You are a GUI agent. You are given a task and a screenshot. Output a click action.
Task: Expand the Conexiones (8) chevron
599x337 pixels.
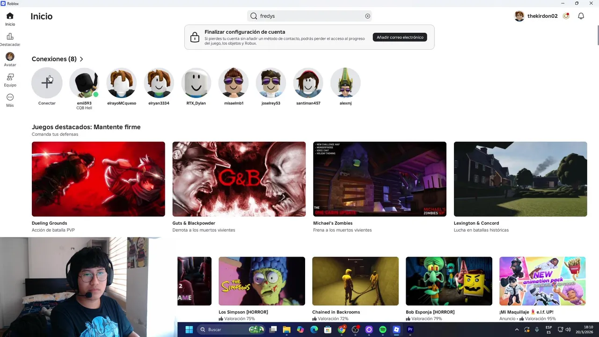coord(81,59)
